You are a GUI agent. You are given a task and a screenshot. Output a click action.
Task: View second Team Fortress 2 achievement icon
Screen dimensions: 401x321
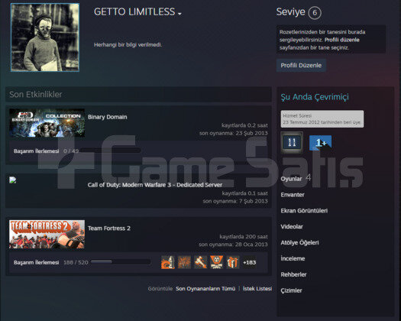pyautogui.click(x=184, y=262)
